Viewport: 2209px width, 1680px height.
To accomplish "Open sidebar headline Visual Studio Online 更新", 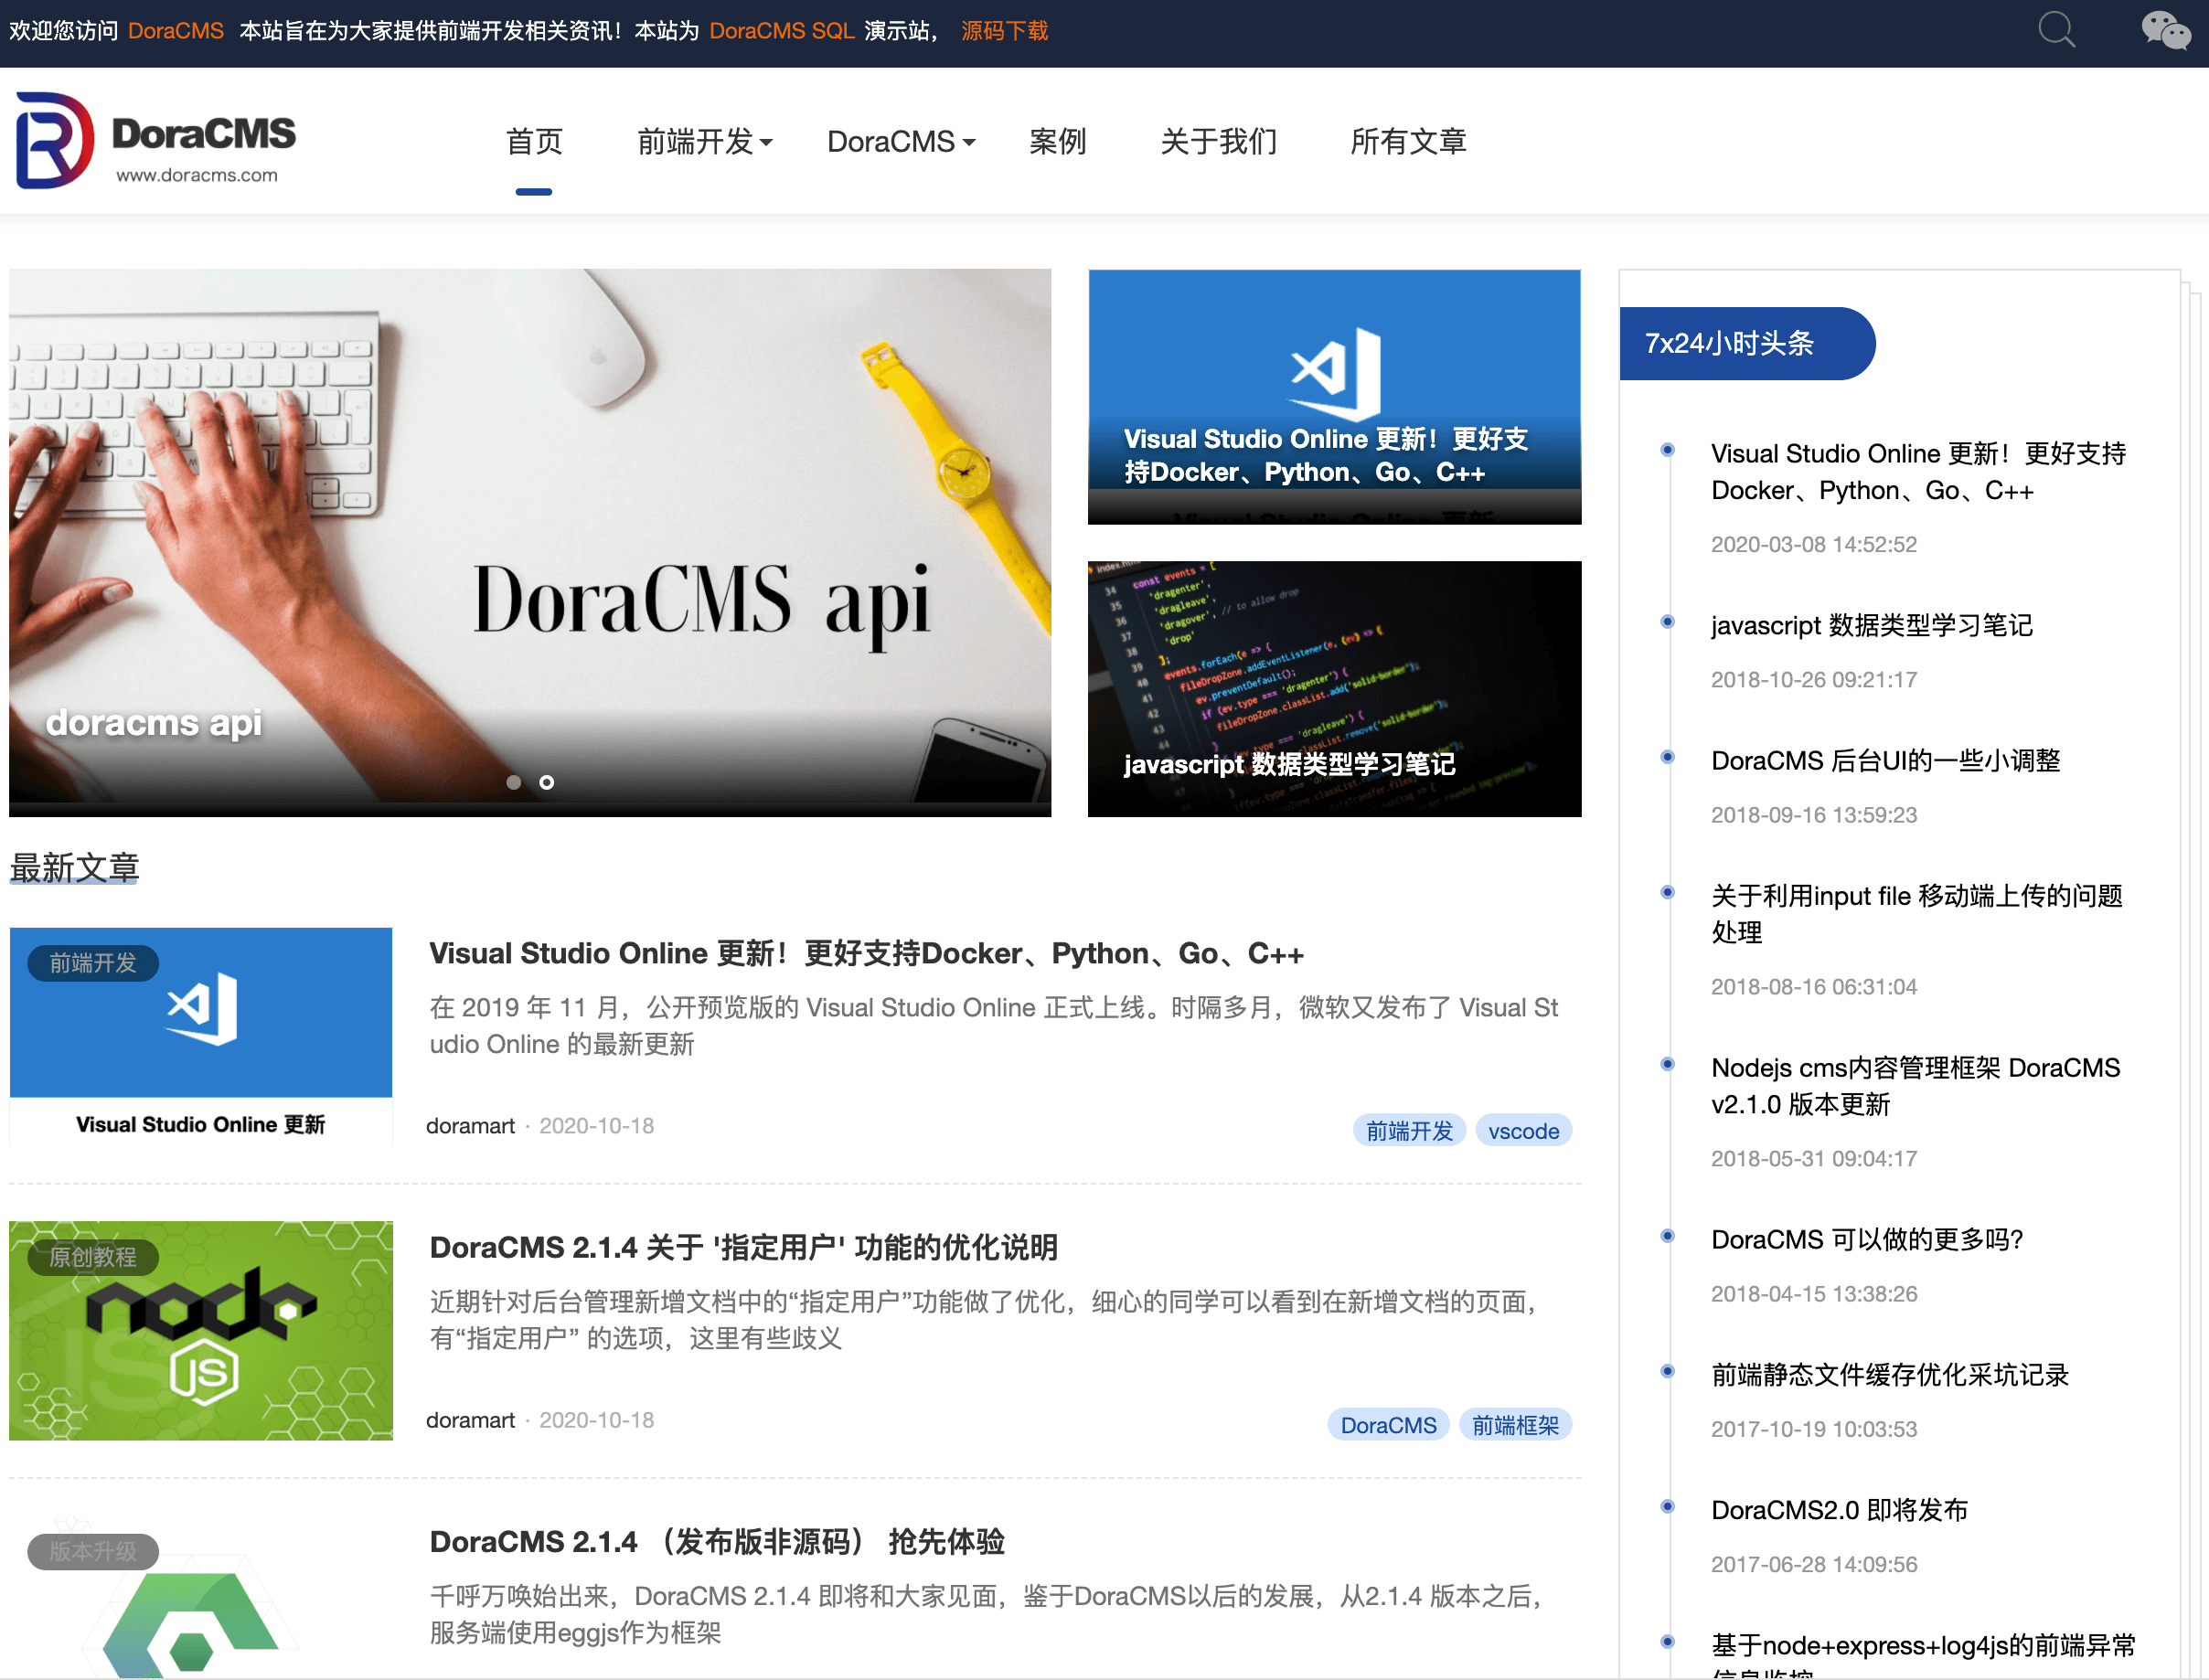I will pyautogui.click(x=1918, y=472).
